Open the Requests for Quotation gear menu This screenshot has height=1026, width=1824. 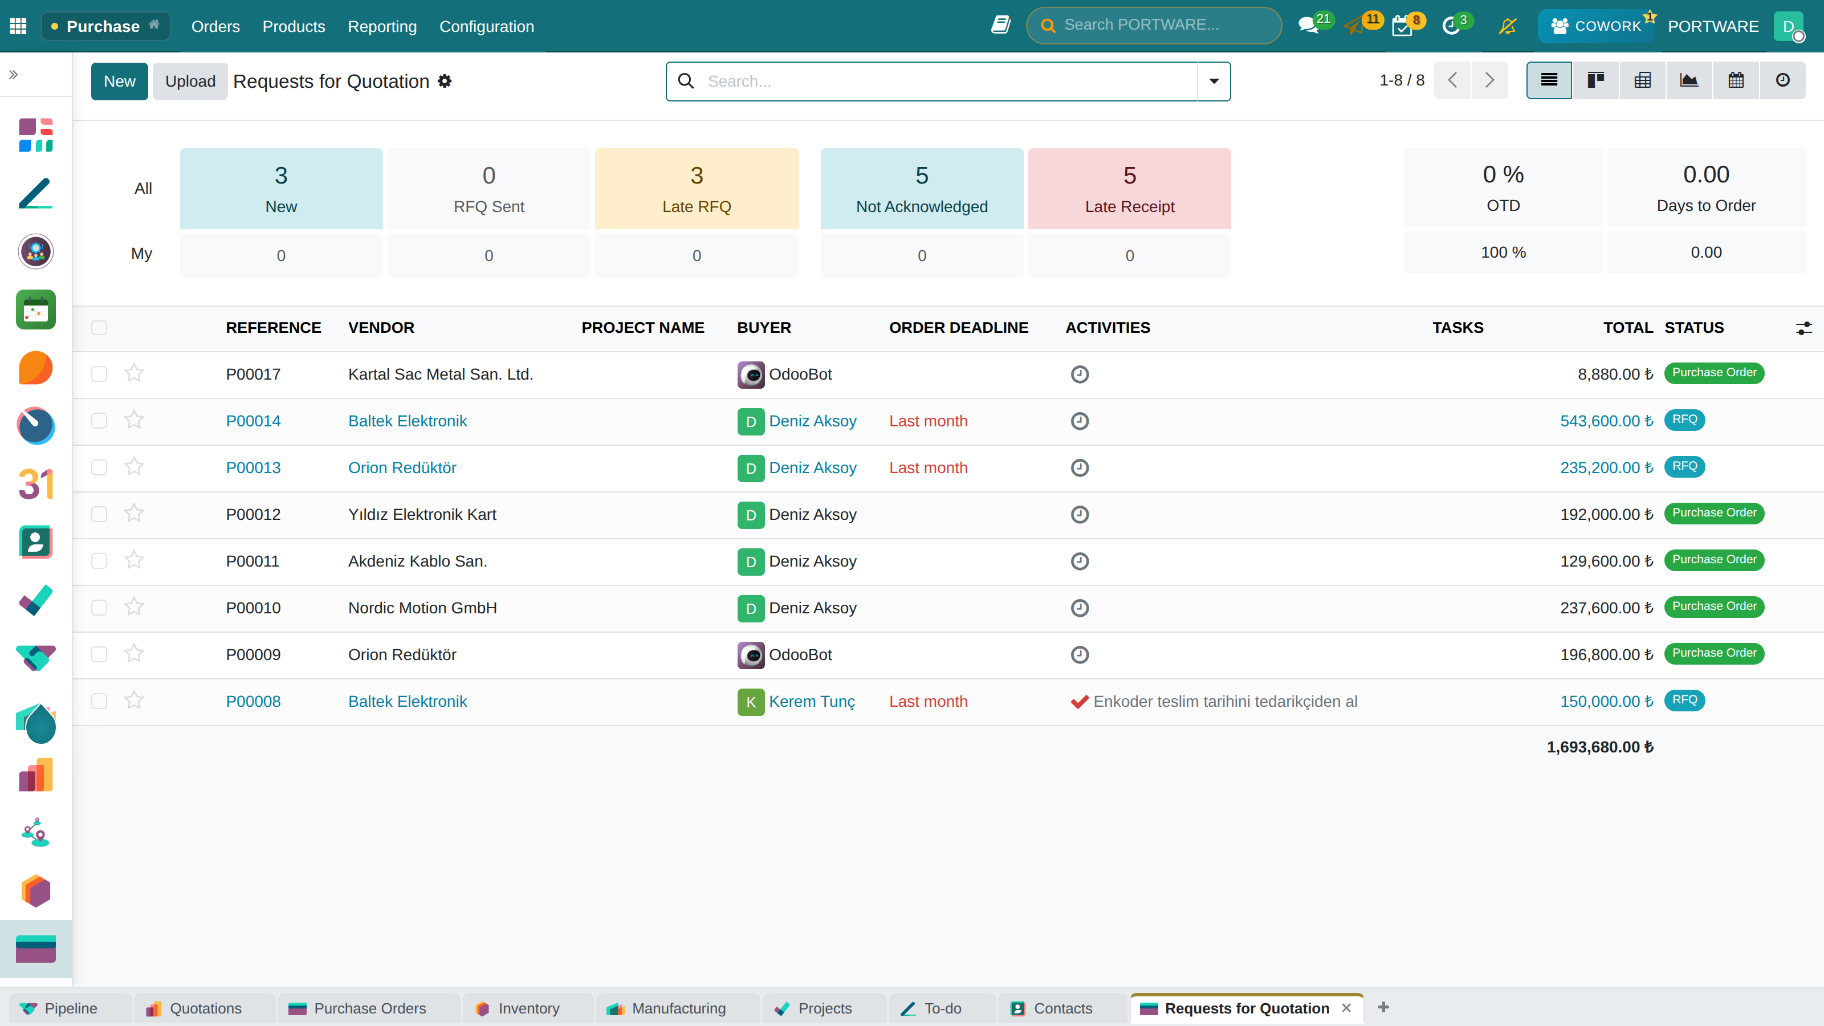(x=445, y=82)
